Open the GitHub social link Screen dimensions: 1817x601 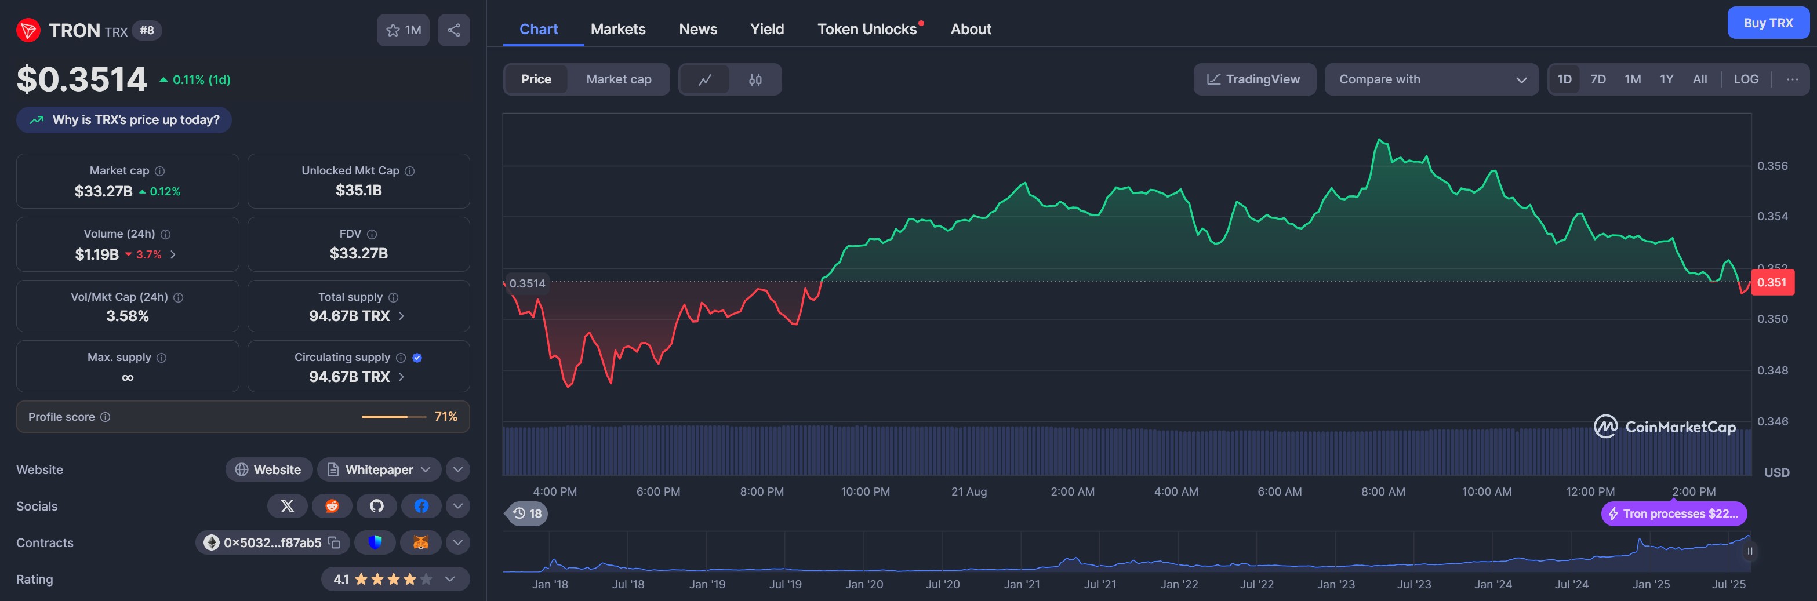(x=377, y=506)
